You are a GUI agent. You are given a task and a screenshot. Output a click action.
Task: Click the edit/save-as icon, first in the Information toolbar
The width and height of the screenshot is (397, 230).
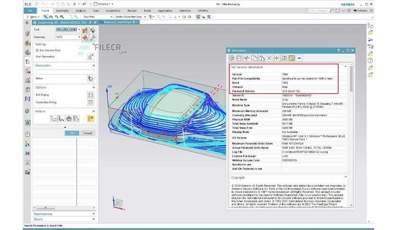coord(231,58)
